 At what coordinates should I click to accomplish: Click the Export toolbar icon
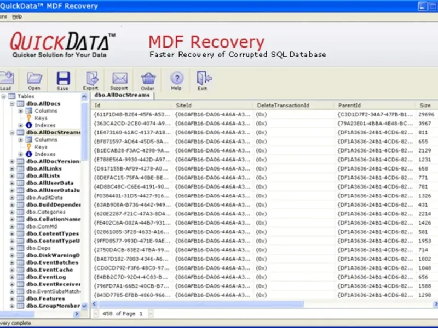click(92, 78)
